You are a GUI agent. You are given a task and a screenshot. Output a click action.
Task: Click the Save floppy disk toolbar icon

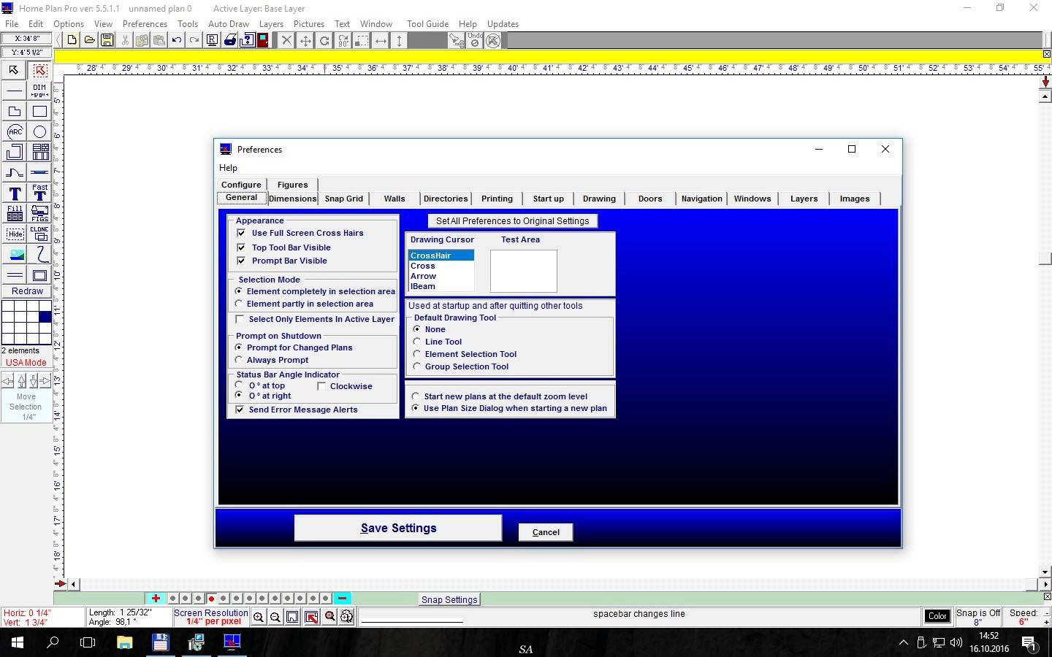tap(107, 40)
